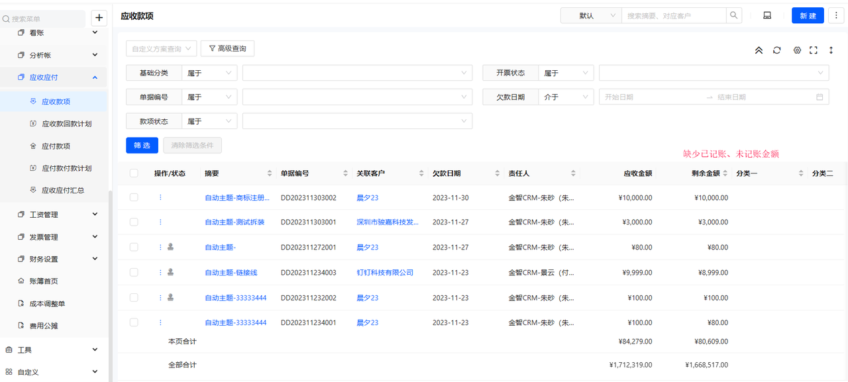The width and height of the screenshot is (848, 382).
Task: Open 应收应付汇总 in sidebar
Action: [63, 190]
